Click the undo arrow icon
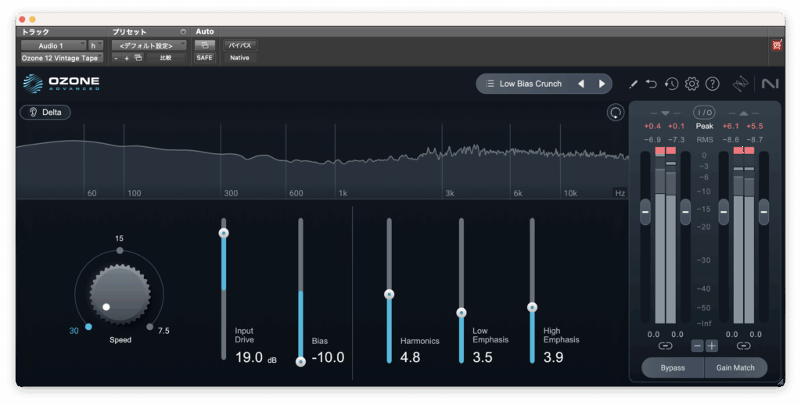Image resolution: width=801 pixels, height=405 pixels. coord(652,84)
